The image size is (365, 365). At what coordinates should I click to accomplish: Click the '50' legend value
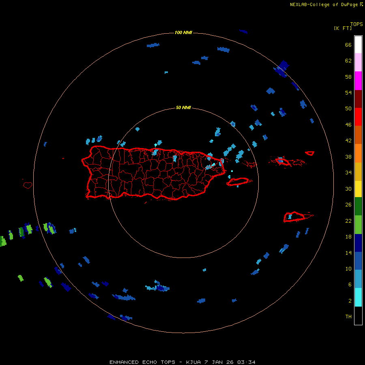click(x=348, y=108)
